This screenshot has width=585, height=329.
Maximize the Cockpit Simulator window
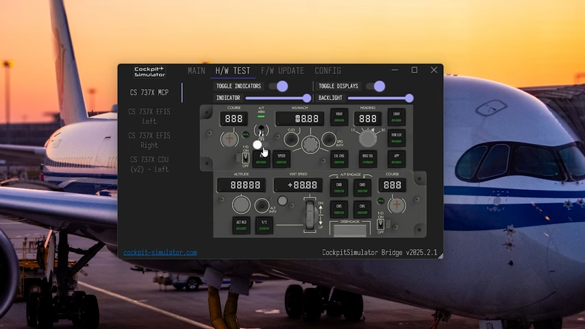pos(414,70)
